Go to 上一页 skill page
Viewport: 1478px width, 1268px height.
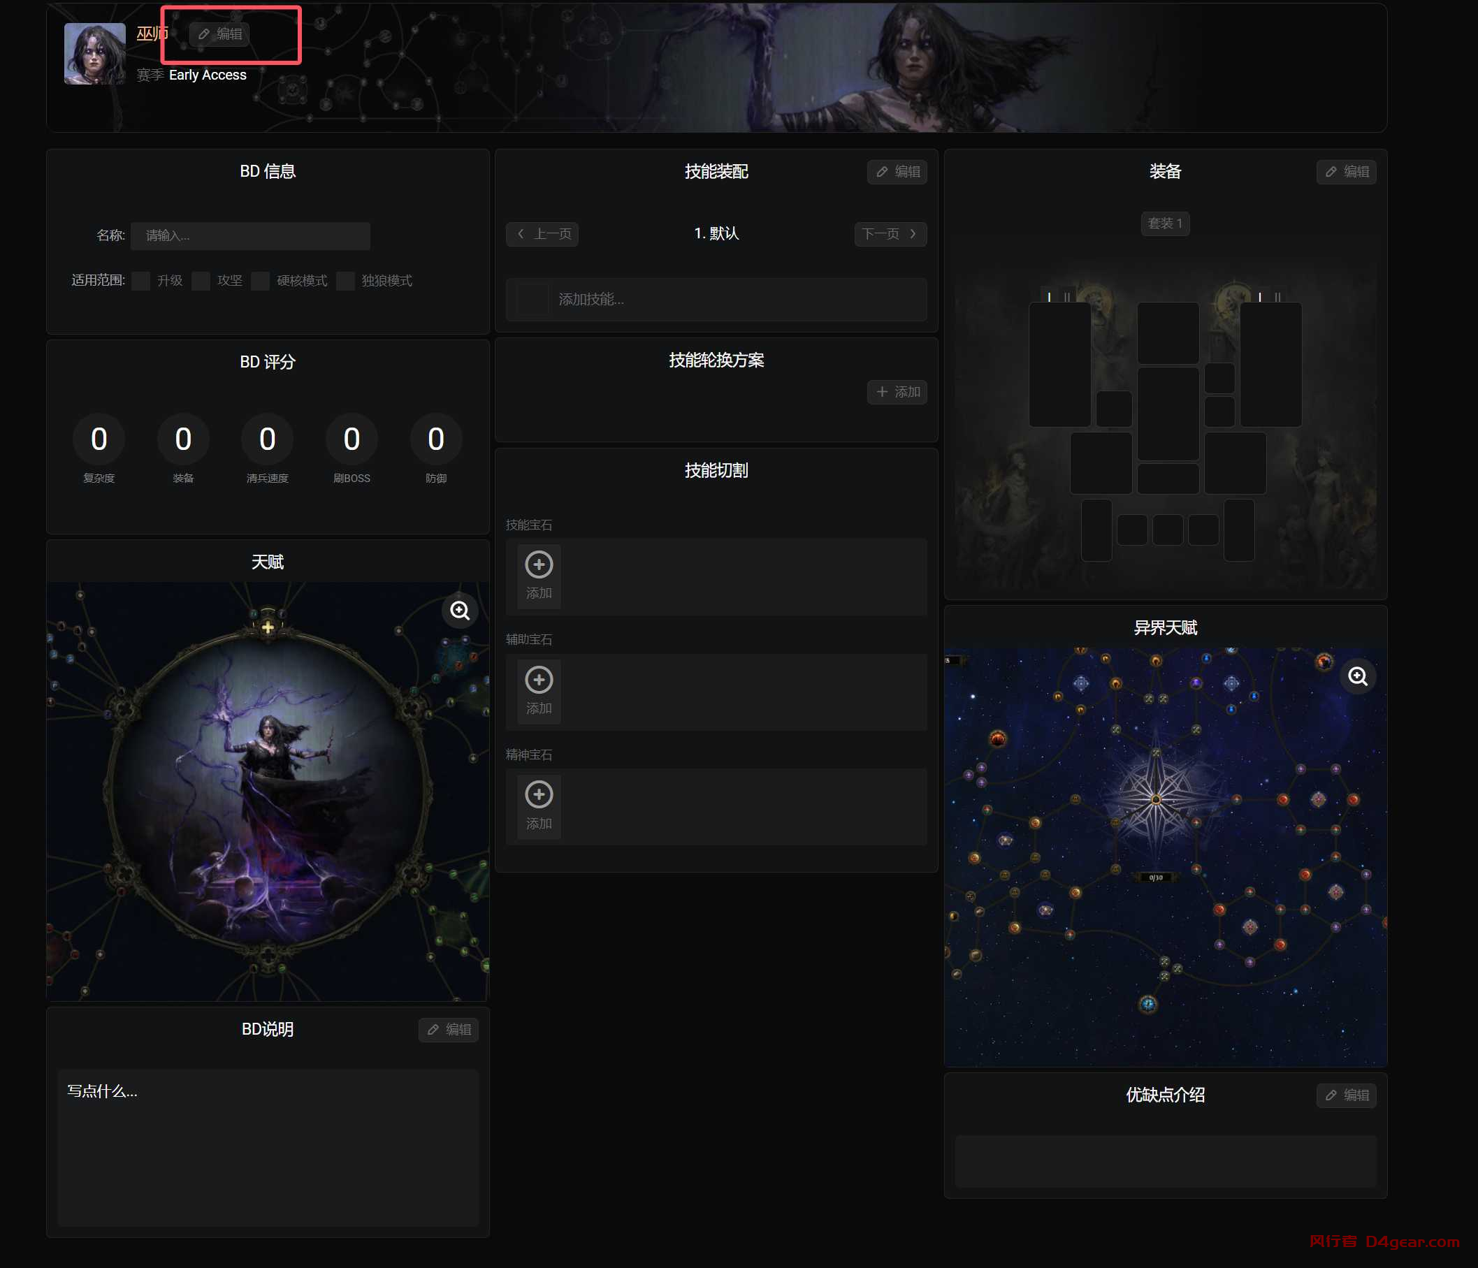tap(542, 234)
